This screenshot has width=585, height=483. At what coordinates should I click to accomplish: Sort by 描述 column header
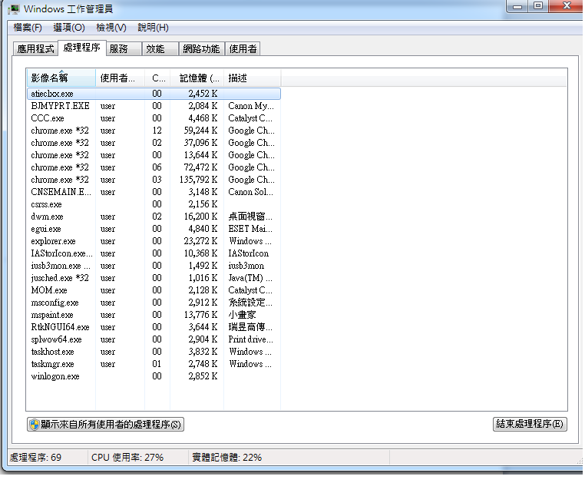[253, 78]
